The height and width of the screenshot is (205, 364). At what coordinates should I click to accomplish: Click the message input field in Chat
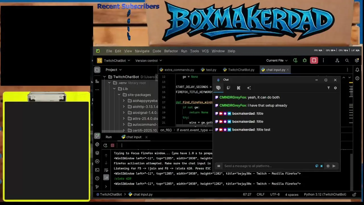(x=269, y=166)
